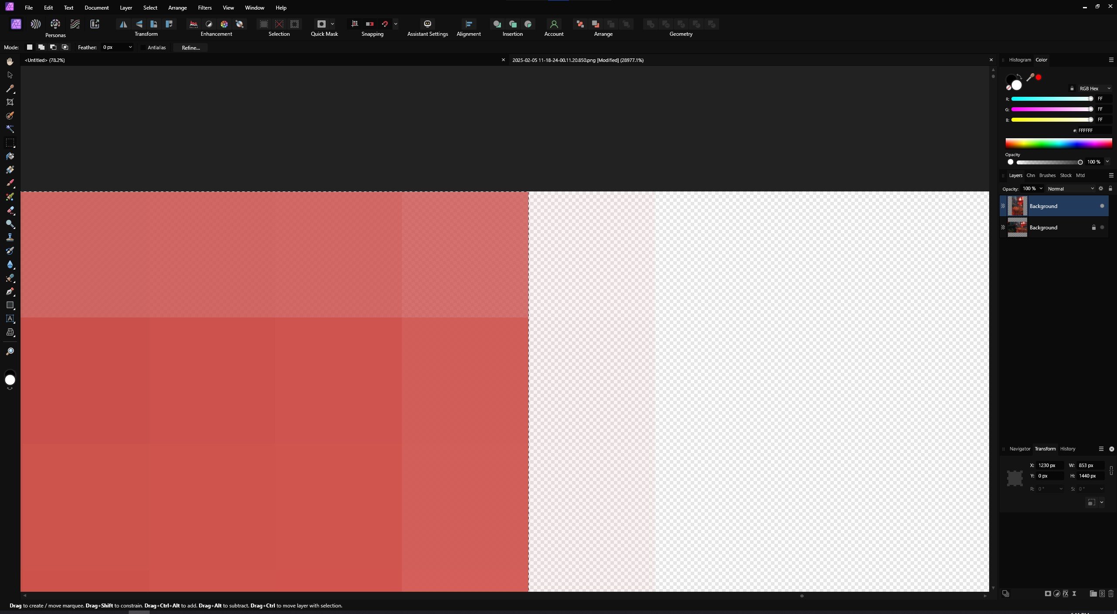
Task: Open the layer Opacity 100 % dropdown
Action: tap(1041, 189)
